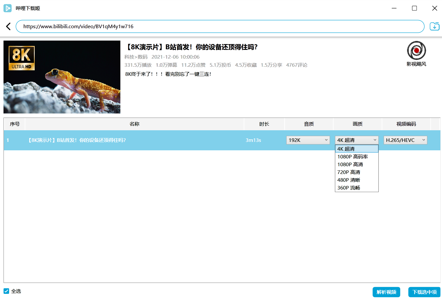Open the H.265/HEVC codec dropdown
The width and height of the screenshot is (442, 300).
coord(405,140)
